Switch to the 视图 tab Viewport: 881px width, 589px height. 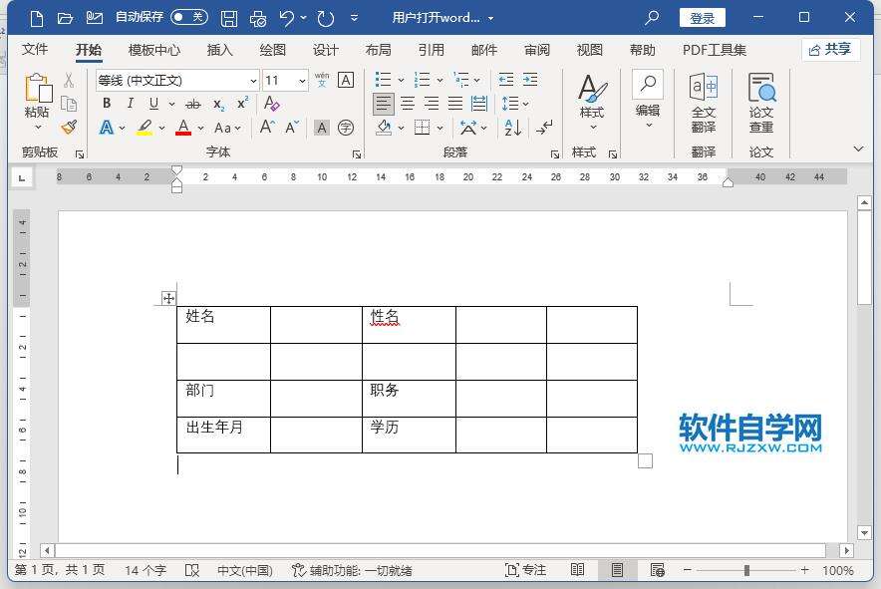tap(590, 50)
